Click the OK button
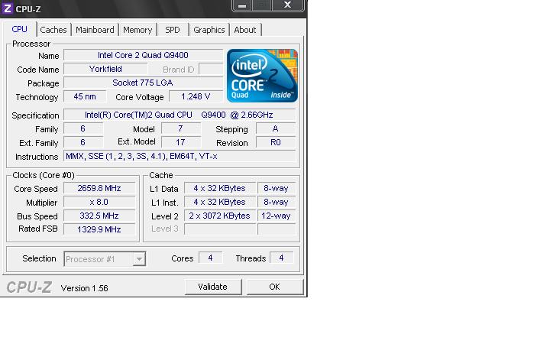The width and height of the screenshot is (550, 344). (x=275, y=287)
